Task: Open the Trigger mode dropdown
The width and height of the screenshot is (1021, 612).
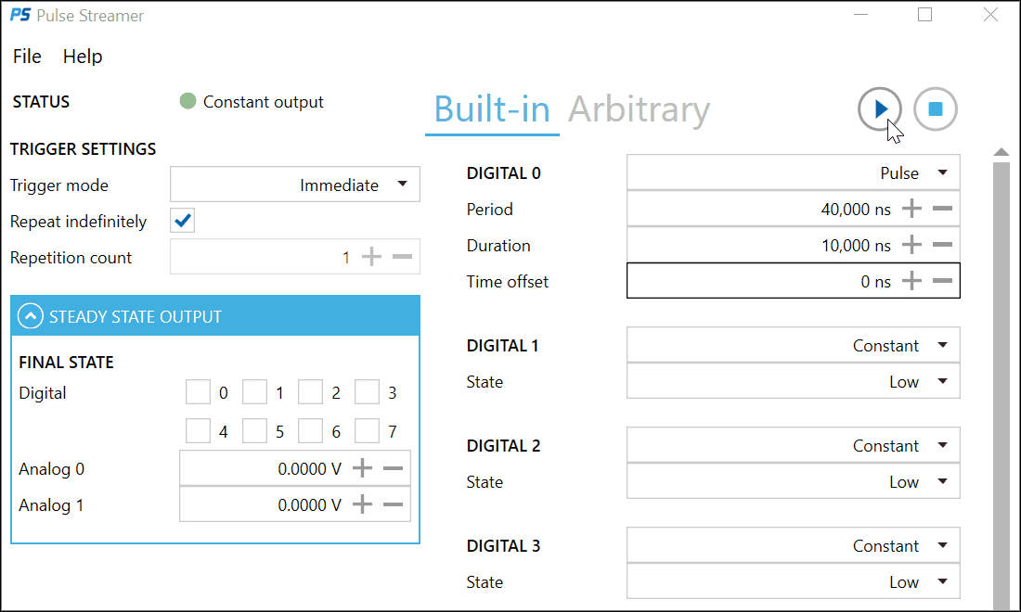Action: [x=295, y=185]
